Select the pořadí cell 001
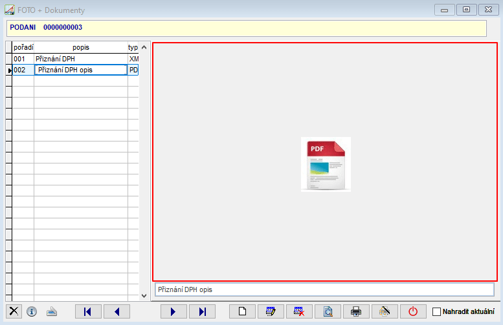Screen dimensions: 503x325 [23, 59]
